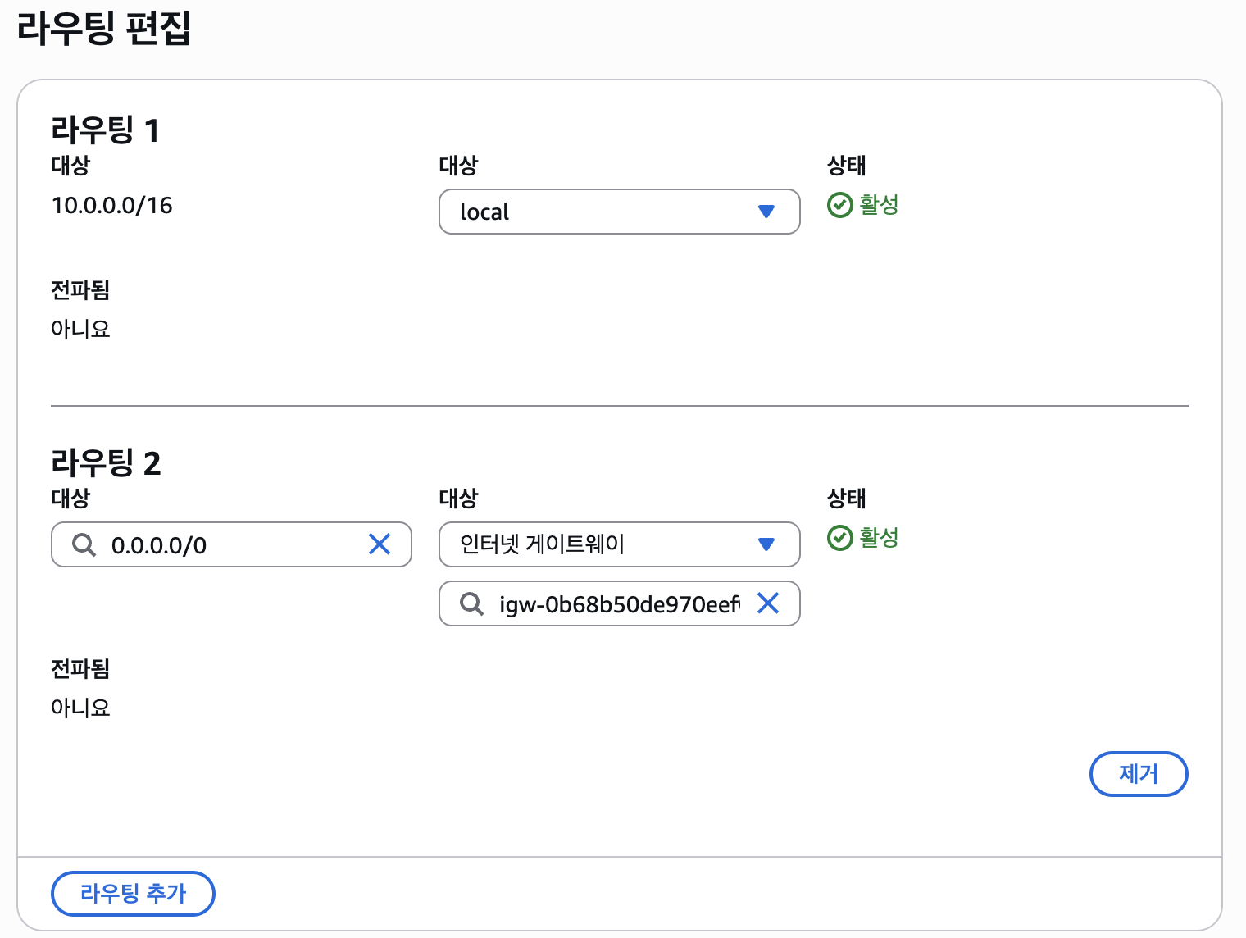Viewport: 1246px width, 938px height.
Task: Click the 라우팅 2 heading
Action: pos(106,463)
